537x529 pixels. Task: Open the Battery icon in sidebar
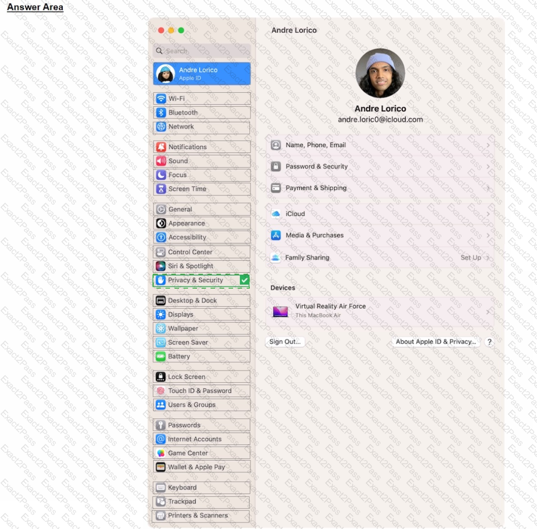[160, 357]
